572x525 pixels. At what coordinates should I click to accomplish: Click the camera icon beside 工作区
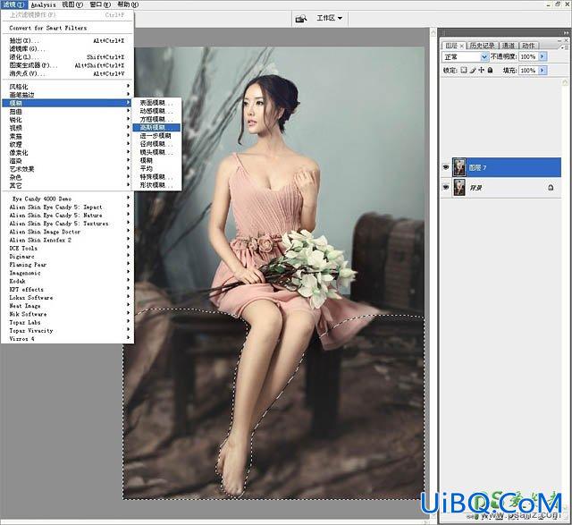pyautogui.click(x=301, y=18)
